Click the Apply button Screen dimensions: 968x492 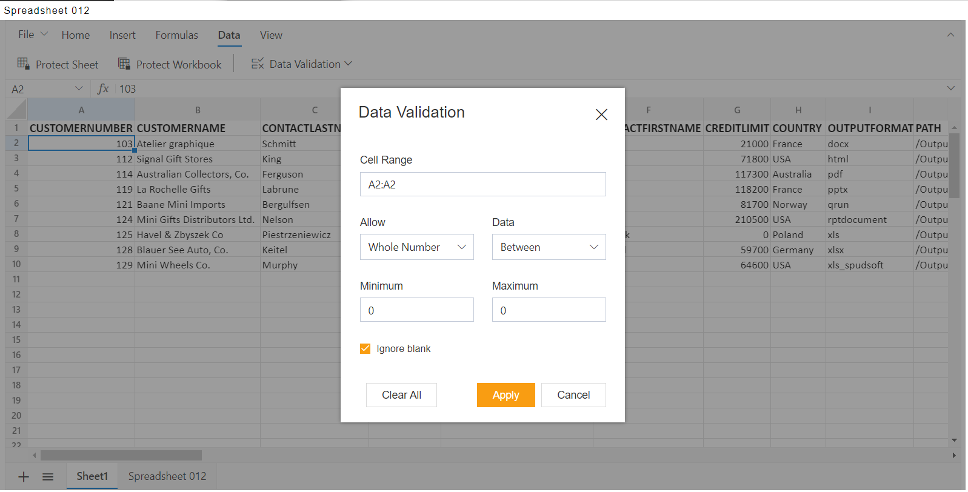coord(506,395)
